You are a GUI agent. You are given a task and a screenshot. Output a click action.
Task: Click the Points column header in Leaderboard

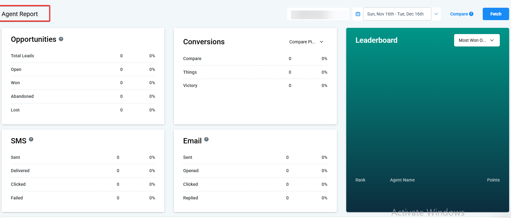tap(493, 180)
